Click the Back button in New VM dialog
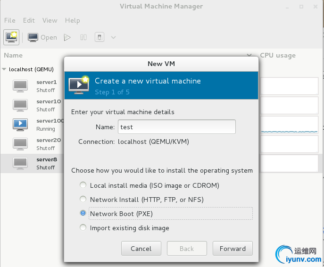Viewport: 324px width, 267px height. click(x=187, y=249)
